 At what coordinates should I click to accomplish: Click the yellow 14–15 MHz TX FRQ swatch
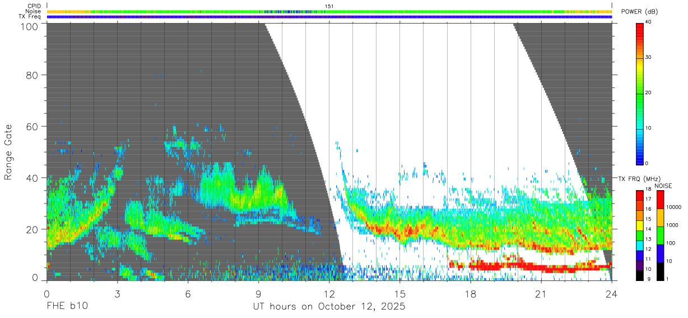[639, 225]
